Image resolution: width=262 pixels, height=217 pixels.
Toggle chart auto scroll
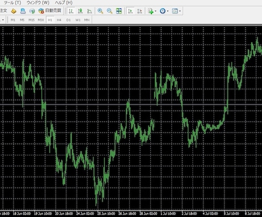pos(130,11)
